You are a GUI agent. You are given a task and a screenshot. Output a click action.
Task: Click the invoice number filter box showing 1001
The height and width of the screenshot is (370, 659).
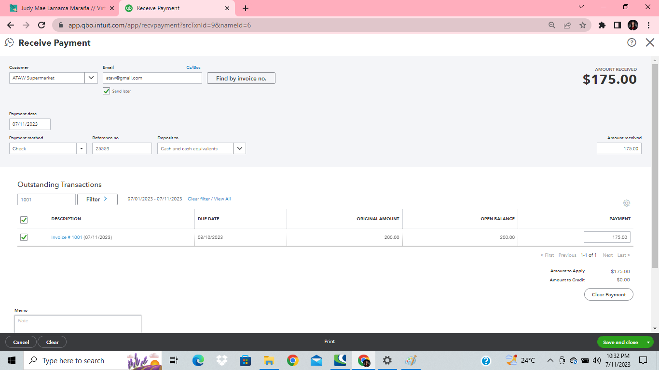47,199
